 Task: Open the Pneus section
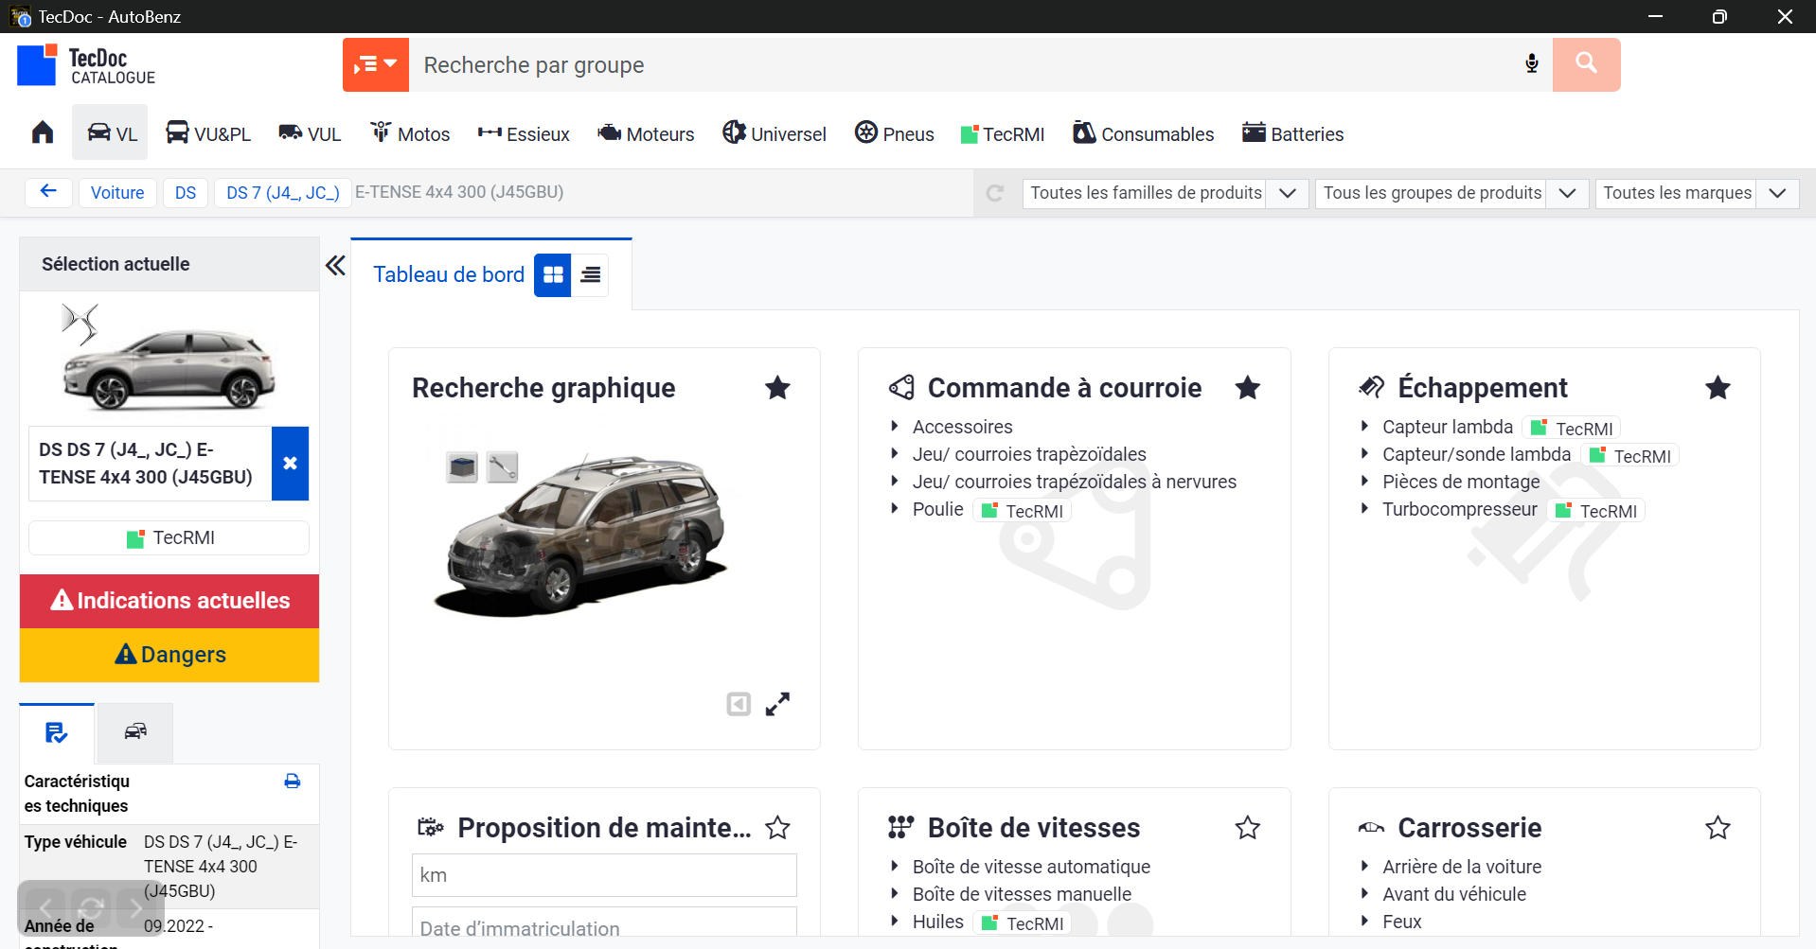[894, 133]
